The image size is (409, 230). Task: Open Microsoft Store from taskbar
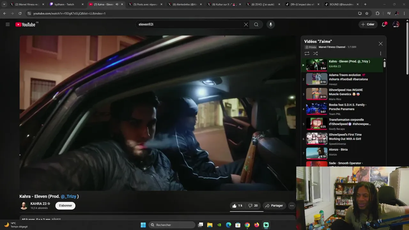238,225
